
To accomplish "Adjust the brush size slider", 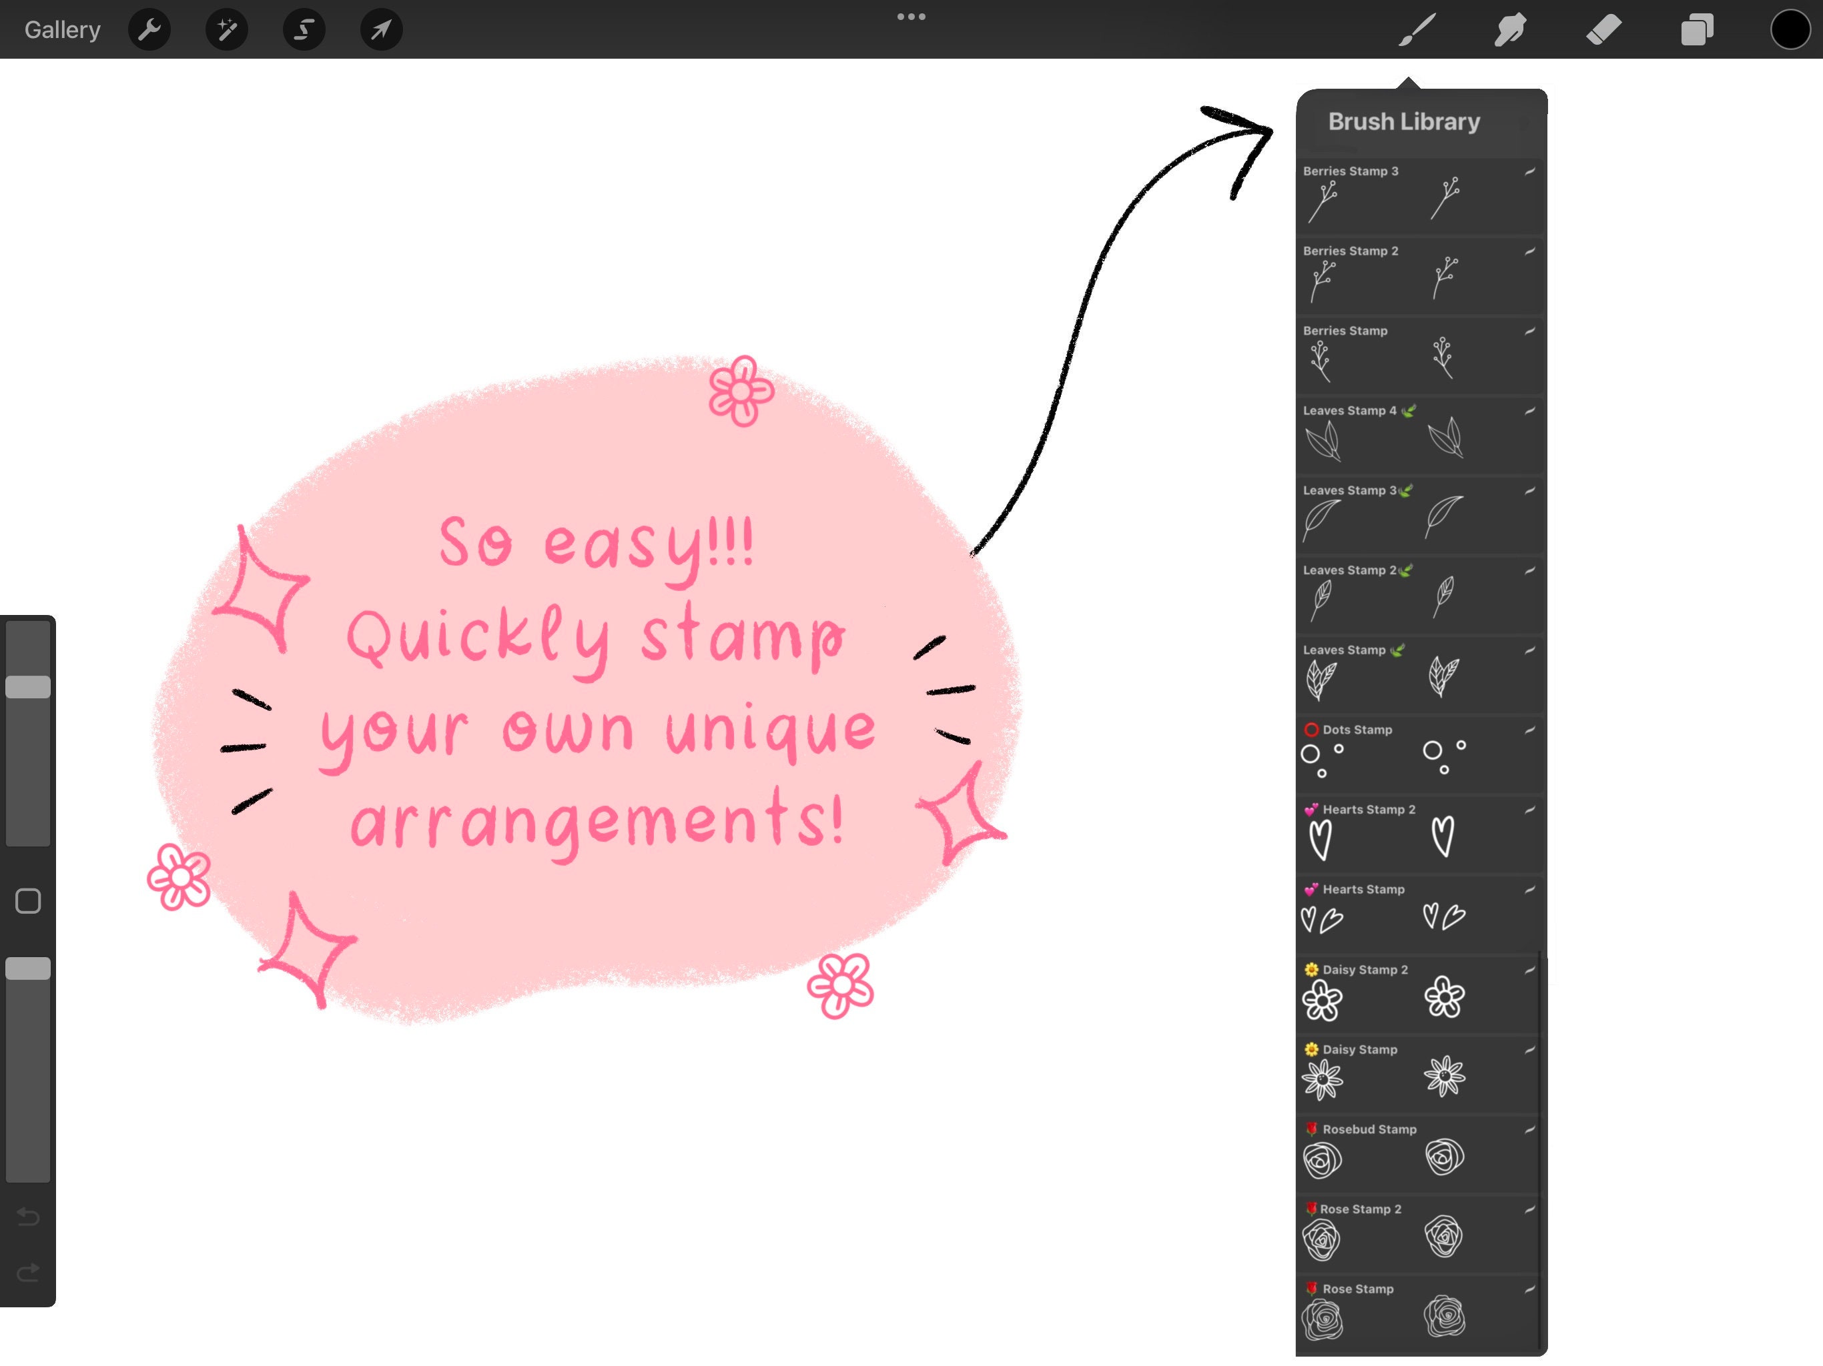I will click(28, 687).
